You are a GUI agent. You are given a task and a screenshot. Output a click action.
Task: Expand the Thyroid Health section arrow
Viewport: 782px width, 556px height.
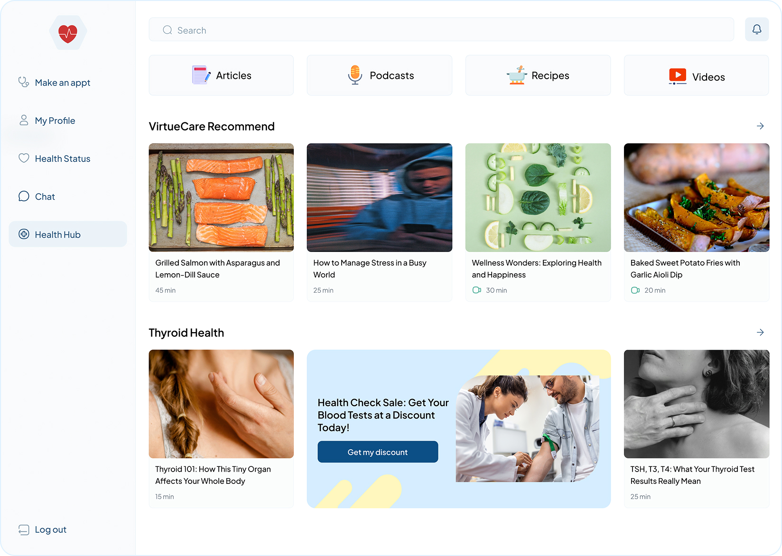760,332
